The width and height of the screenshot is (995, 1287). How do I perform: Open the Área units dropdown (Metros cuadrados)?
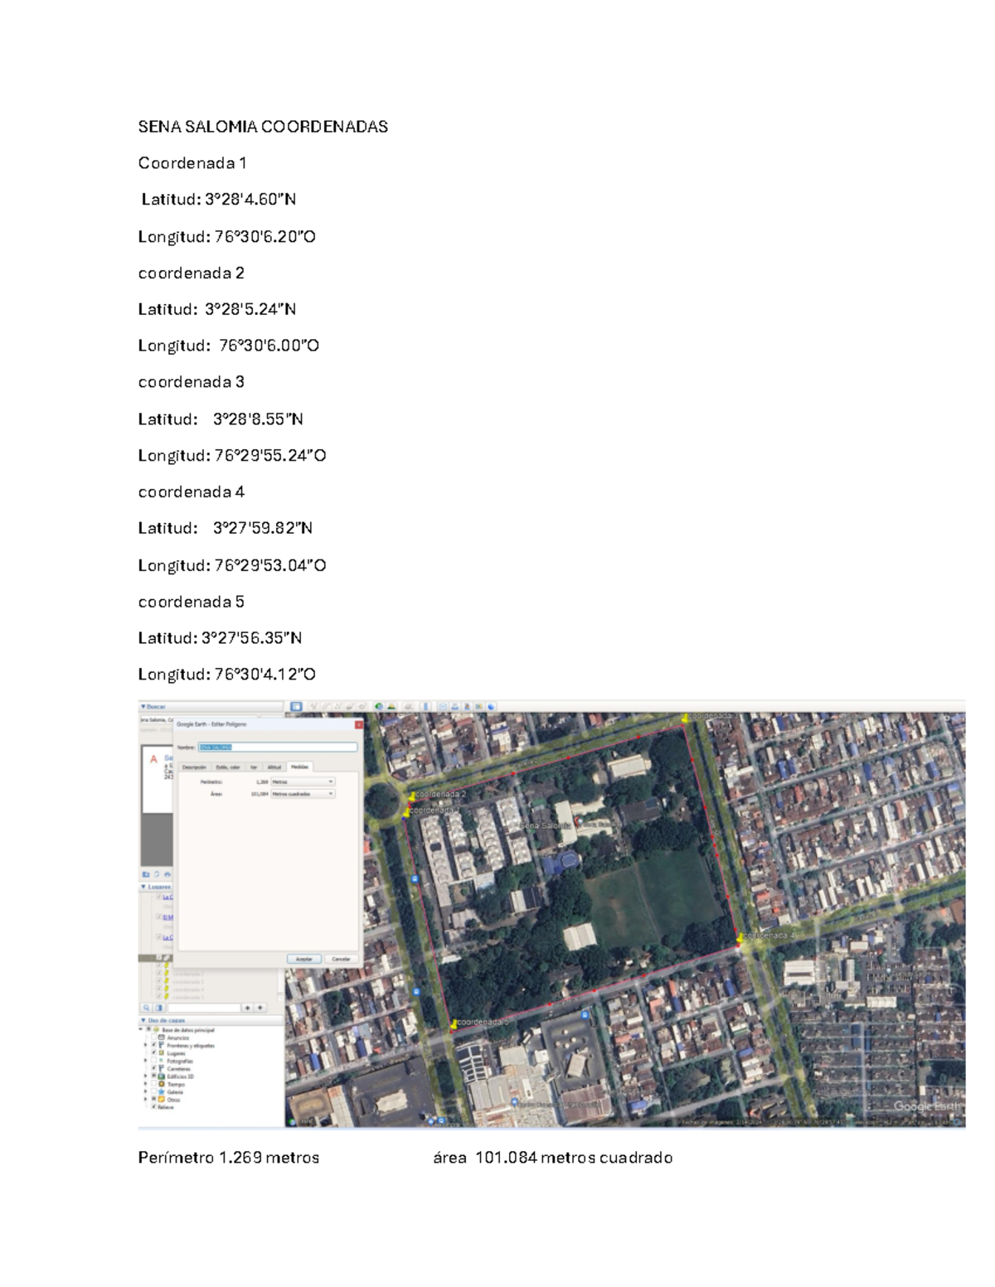coord(303,794)
